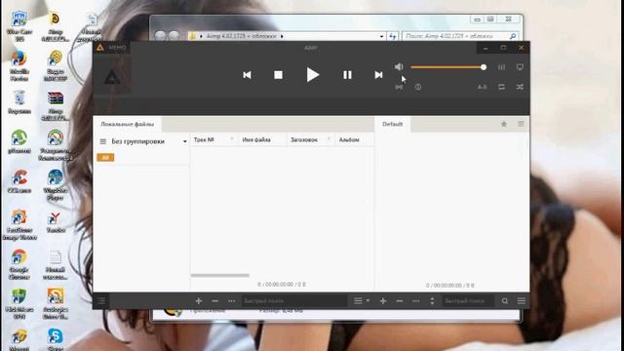Image resolution: width=624 pixels, height=351 pixels.
Task: Open the Skype desktop shortcut
Action: [x=55, y=339]
